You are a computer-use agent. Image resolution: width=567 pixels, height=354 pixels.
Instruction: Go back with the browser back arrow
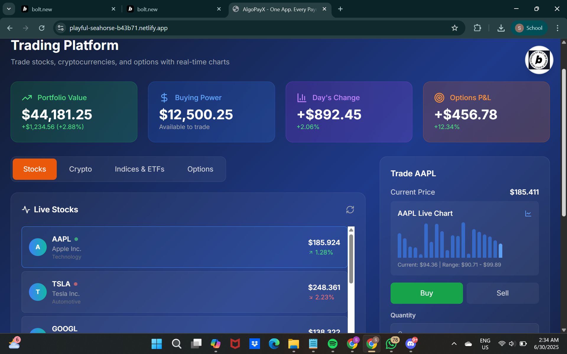coord(10,28)
